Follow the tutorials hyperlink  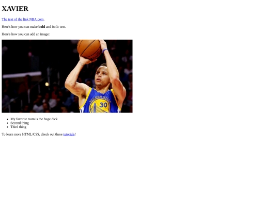69,134
